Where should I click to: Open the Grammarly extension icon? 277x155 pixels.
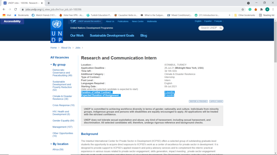click(x=250, y=10)
